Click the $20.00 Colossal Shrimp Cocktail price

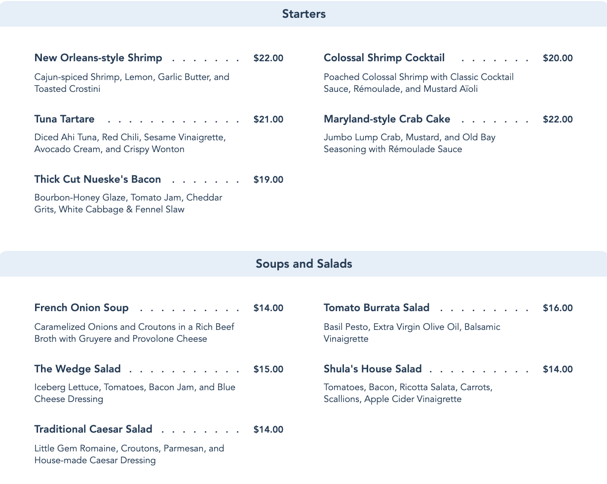[558, 58]
